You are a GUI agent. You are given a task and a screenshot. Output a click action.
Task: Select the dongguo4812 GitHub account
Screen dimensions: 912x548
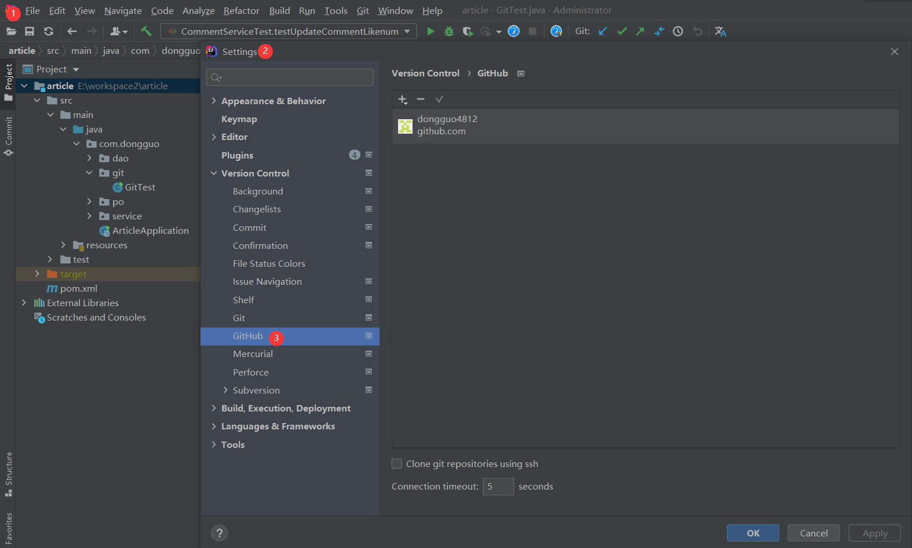coord(645,126)
